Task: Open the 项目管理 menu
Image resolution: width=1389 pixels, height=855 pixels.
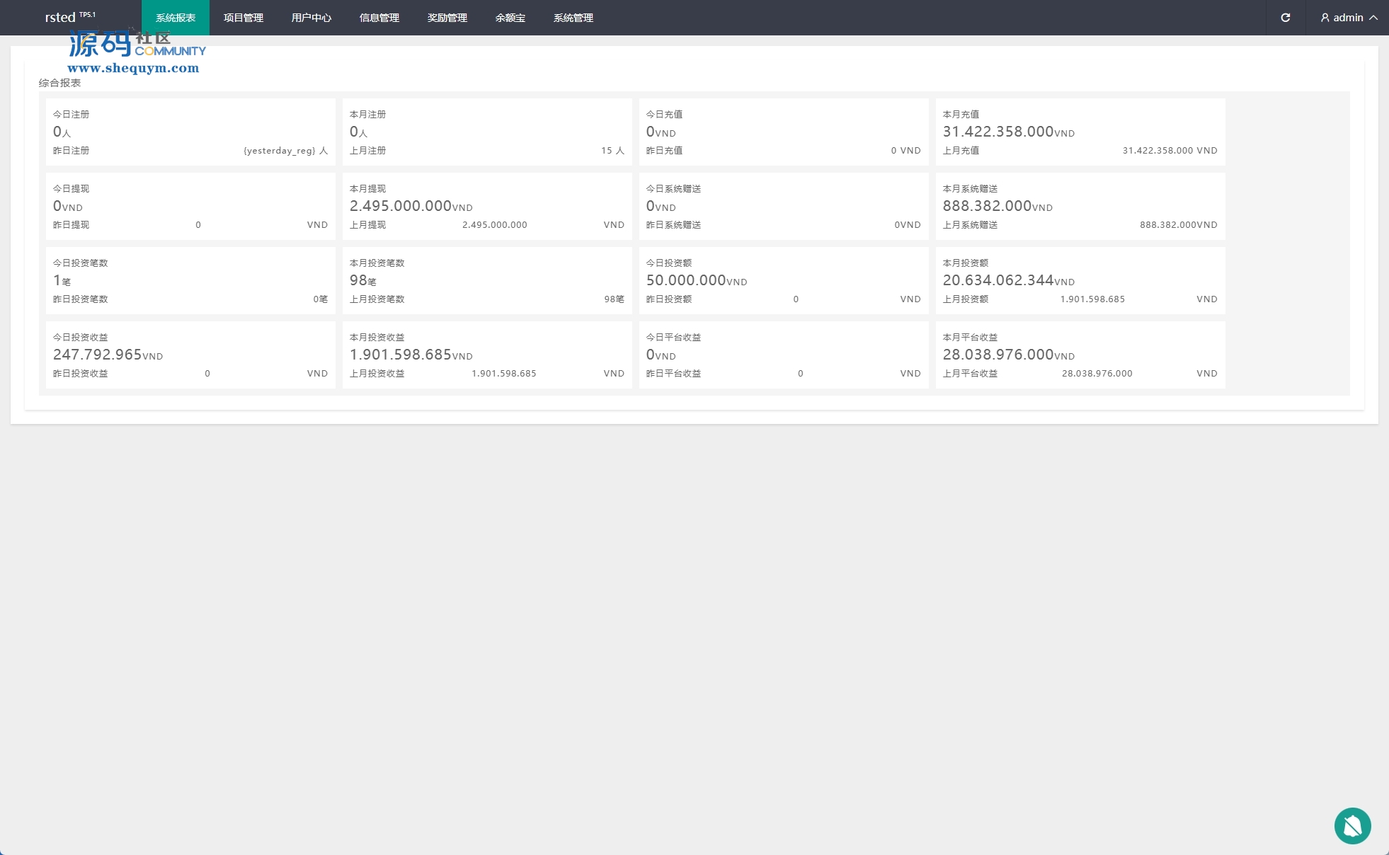Action: tap(244, 18)
